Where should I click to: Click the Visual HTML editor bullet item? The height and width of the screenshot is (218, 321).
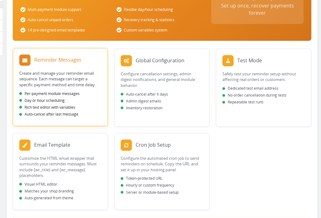click(38, 184)
